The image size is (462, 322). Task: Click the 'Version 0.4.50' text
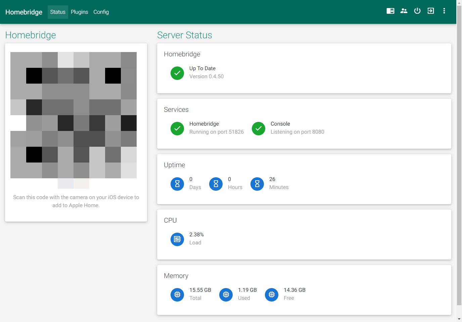(206, 77)
